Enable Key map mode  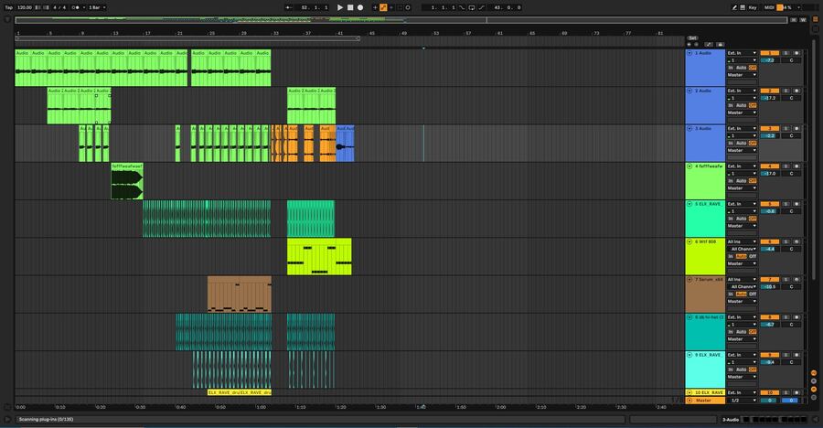point(753,7)
